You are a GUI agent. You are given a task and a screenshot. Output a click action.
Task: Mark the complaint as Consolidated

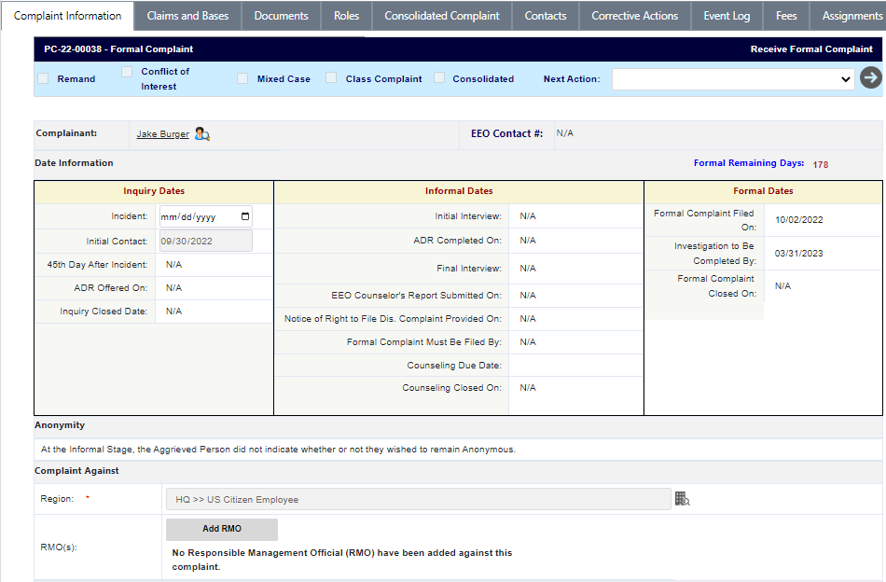(x=439, y=78)
